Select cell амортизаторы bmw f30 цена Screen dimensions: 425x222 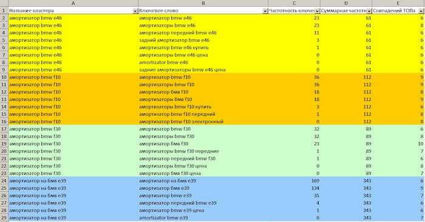203,166
